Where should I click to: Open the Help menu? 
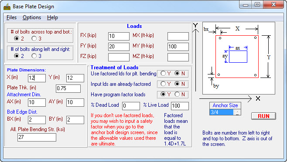click(52, 17)
